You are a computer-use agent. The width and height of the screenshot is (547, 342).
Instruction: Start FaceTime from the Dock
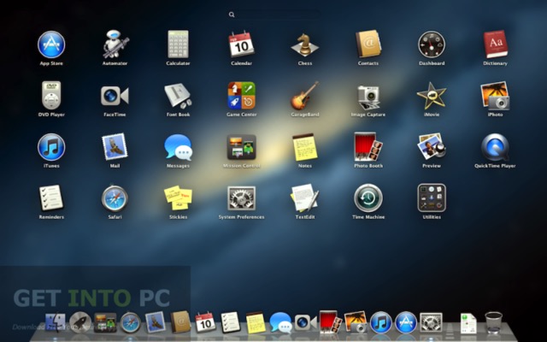(306, 322)
